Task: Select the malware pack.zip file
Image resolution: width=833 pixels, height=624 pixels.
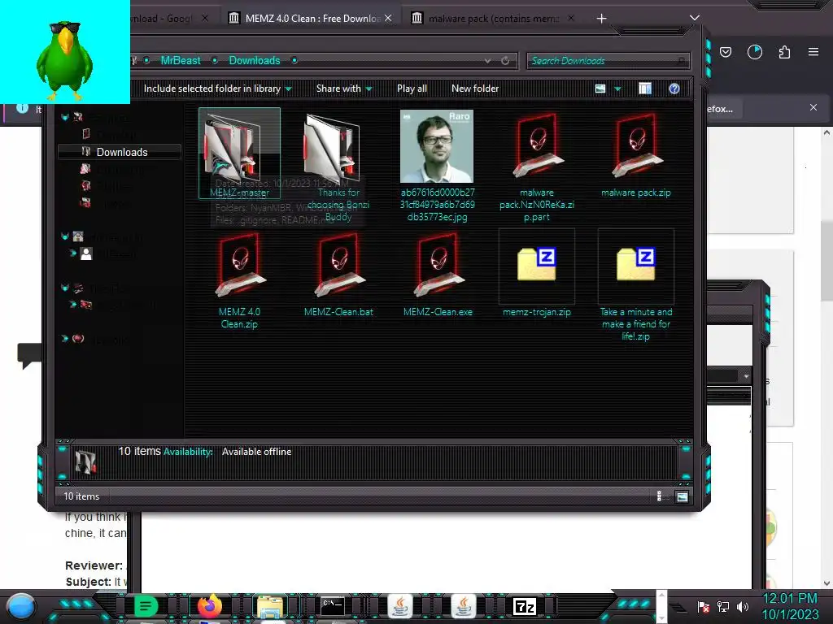Action: tap(636, 154)
